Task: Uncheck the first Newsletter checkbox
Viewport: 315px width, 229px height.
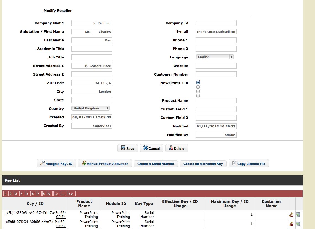Action: (198, 82)
